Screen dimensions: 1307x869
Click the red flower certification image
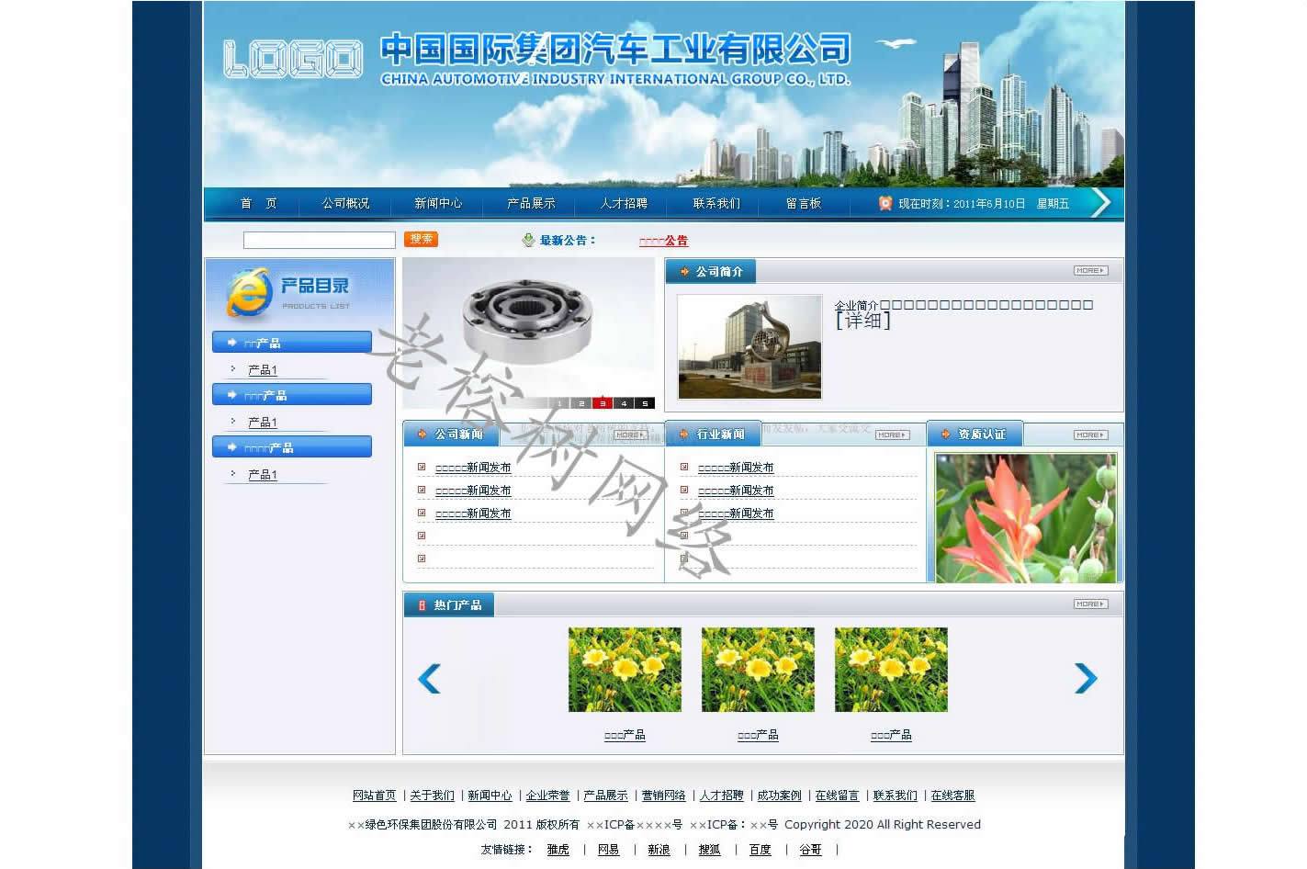pos(1026,517)
